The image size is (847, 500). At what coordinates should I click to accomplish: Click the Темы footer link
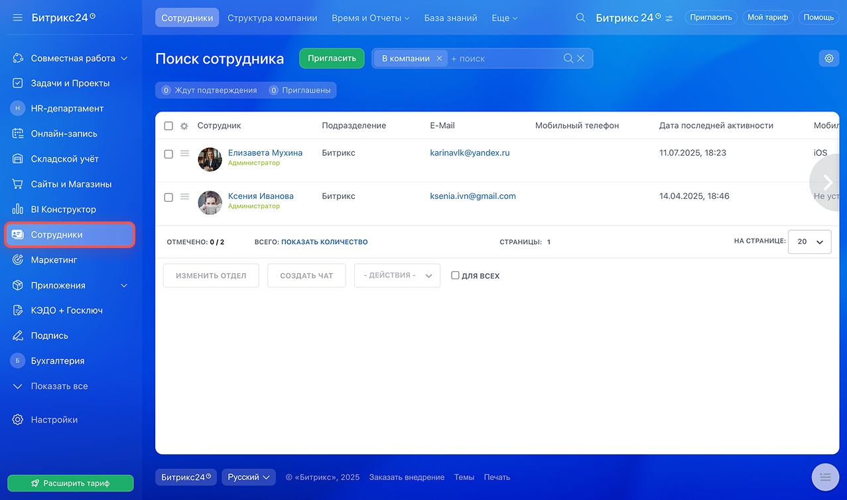tap(464, 477)
